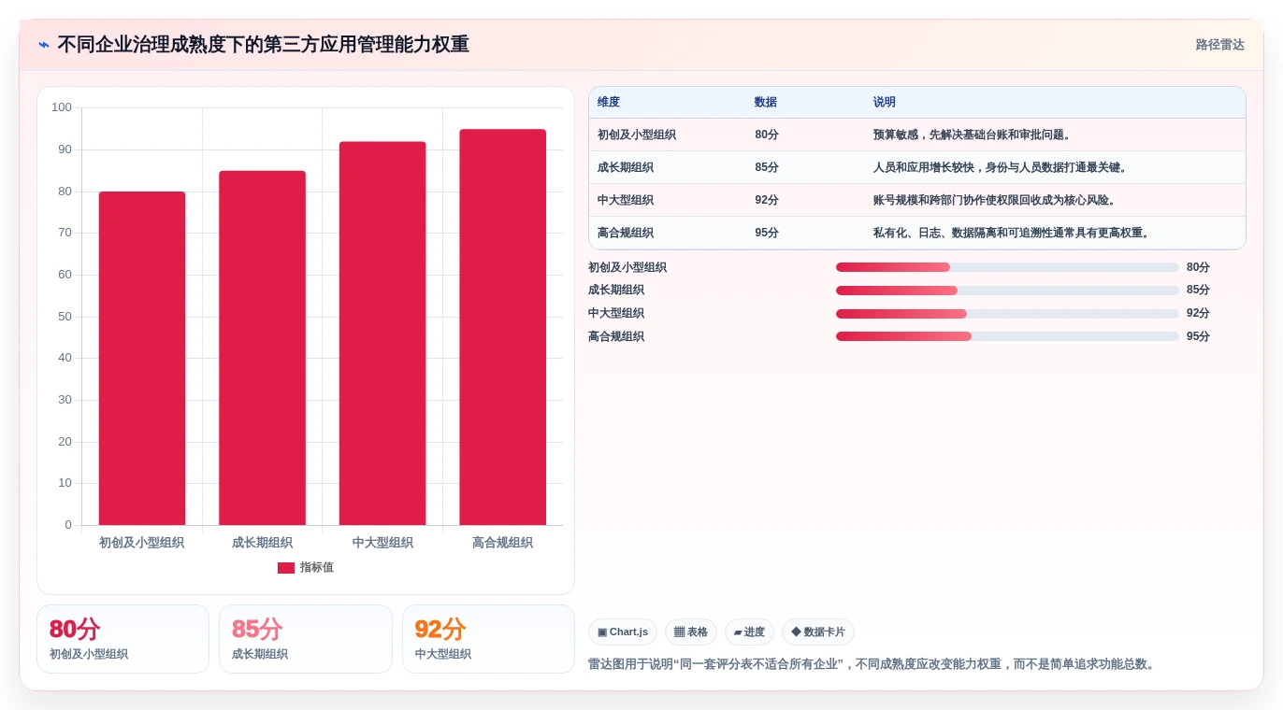1283x710 pixels.
Task: Click y-axis tick 100
Action: pyautogui.click(x=62, y=107)
